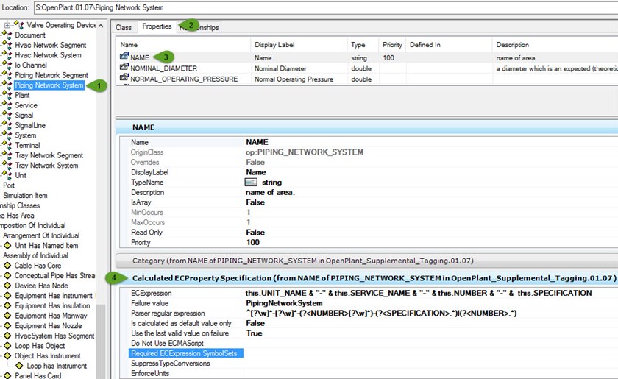Collapse the Calculated ECProperty Specification header

point(366,278)
